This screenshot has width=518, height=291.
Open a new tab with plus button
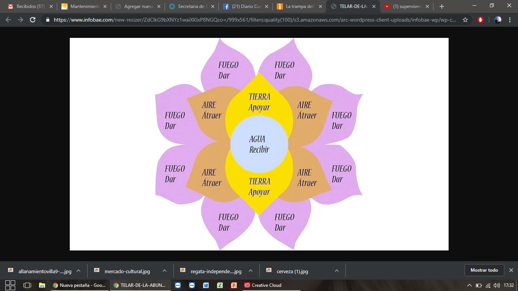point(441,6)
